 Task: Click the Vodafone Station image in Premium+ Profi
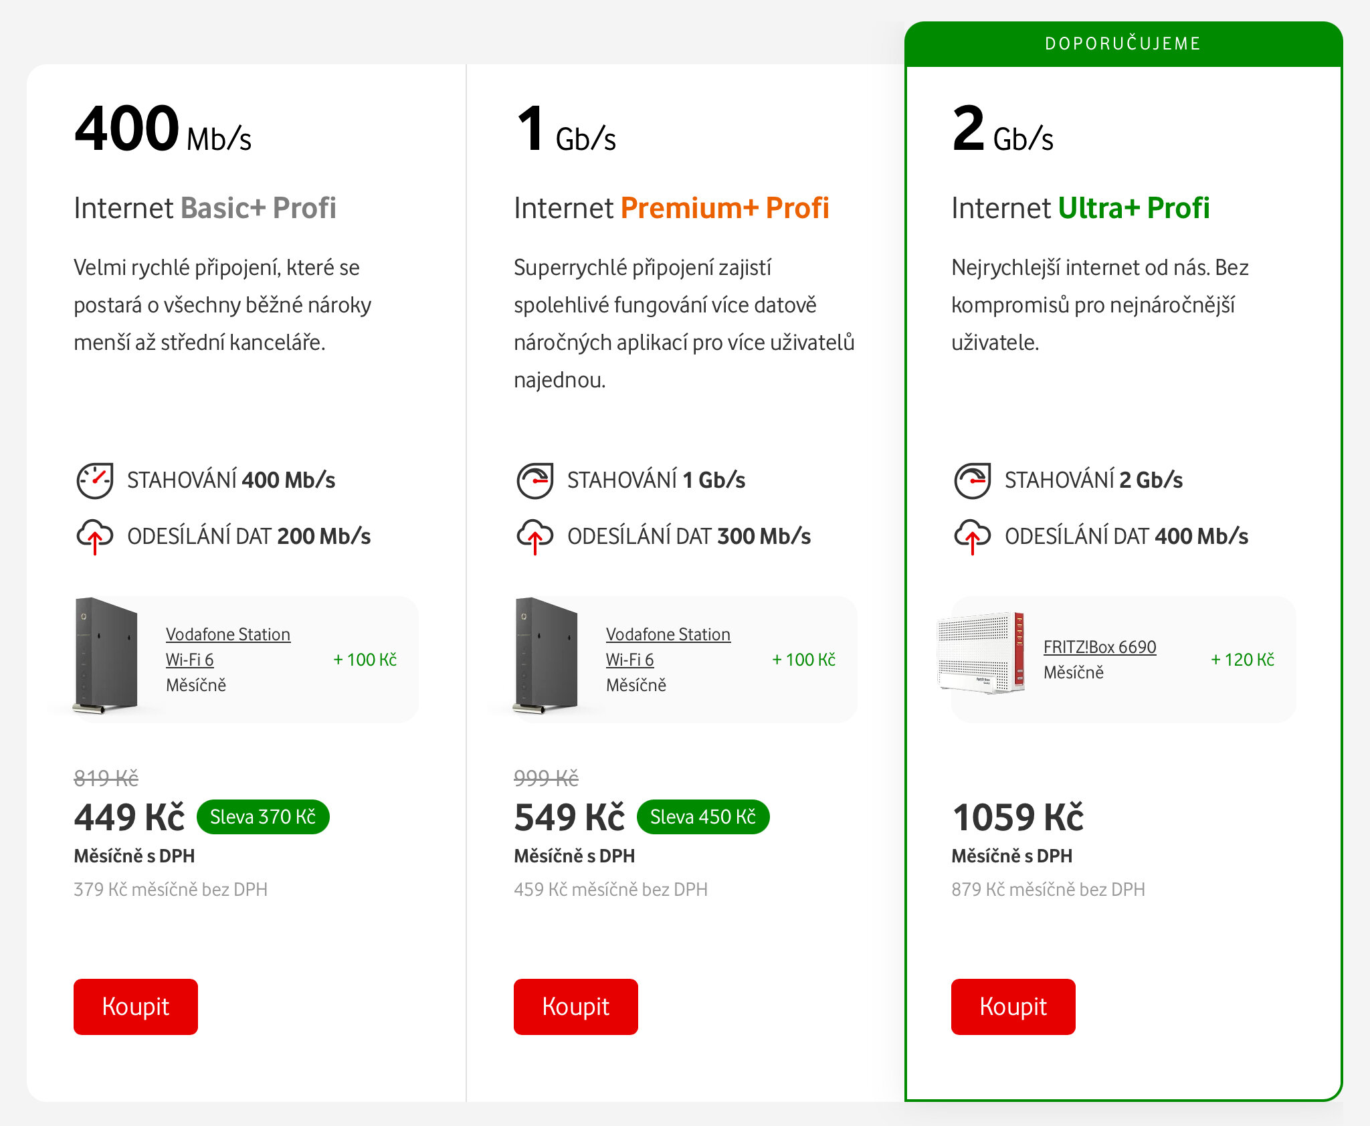547,656
